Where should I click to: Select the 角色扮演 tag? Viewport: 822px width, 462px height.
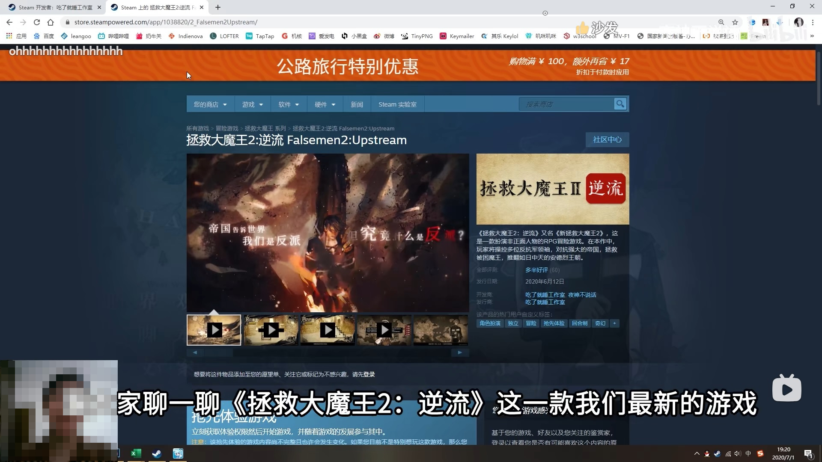(490, 323)
